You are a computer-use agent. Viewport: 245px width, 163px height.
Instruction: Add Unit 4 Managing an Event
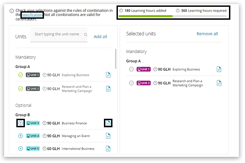(20, 136)
